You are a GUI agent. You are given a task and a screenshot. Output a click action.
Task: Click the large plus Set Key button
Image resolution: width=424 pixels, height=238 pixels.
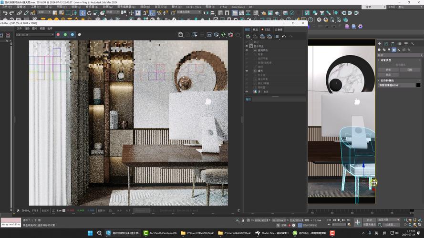click(358, 222)
